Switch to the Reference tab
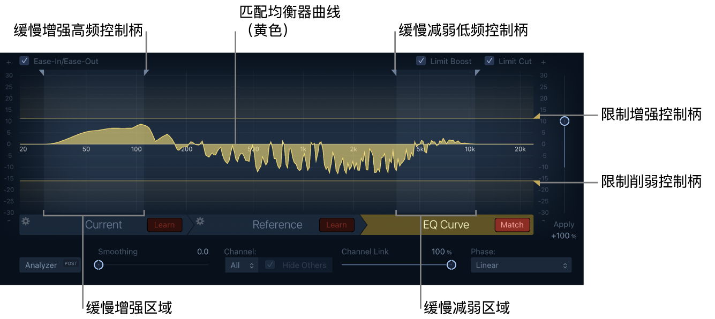Viewport: 715px width, 319px height. point(277,225)
